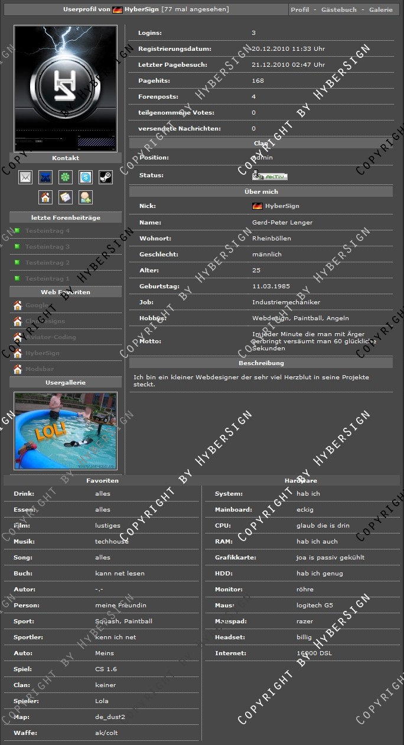Image resolution: width=404 pixels, height=745 pixels.
Task: Open the Gästebuch tab
Action: [338, 10]
